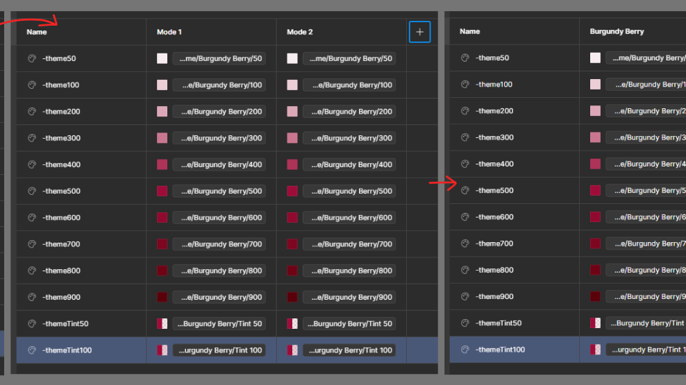Click the color icon beside -theme200 in the right panel
This screenshot has width=686, height=385.
point(465,111)
